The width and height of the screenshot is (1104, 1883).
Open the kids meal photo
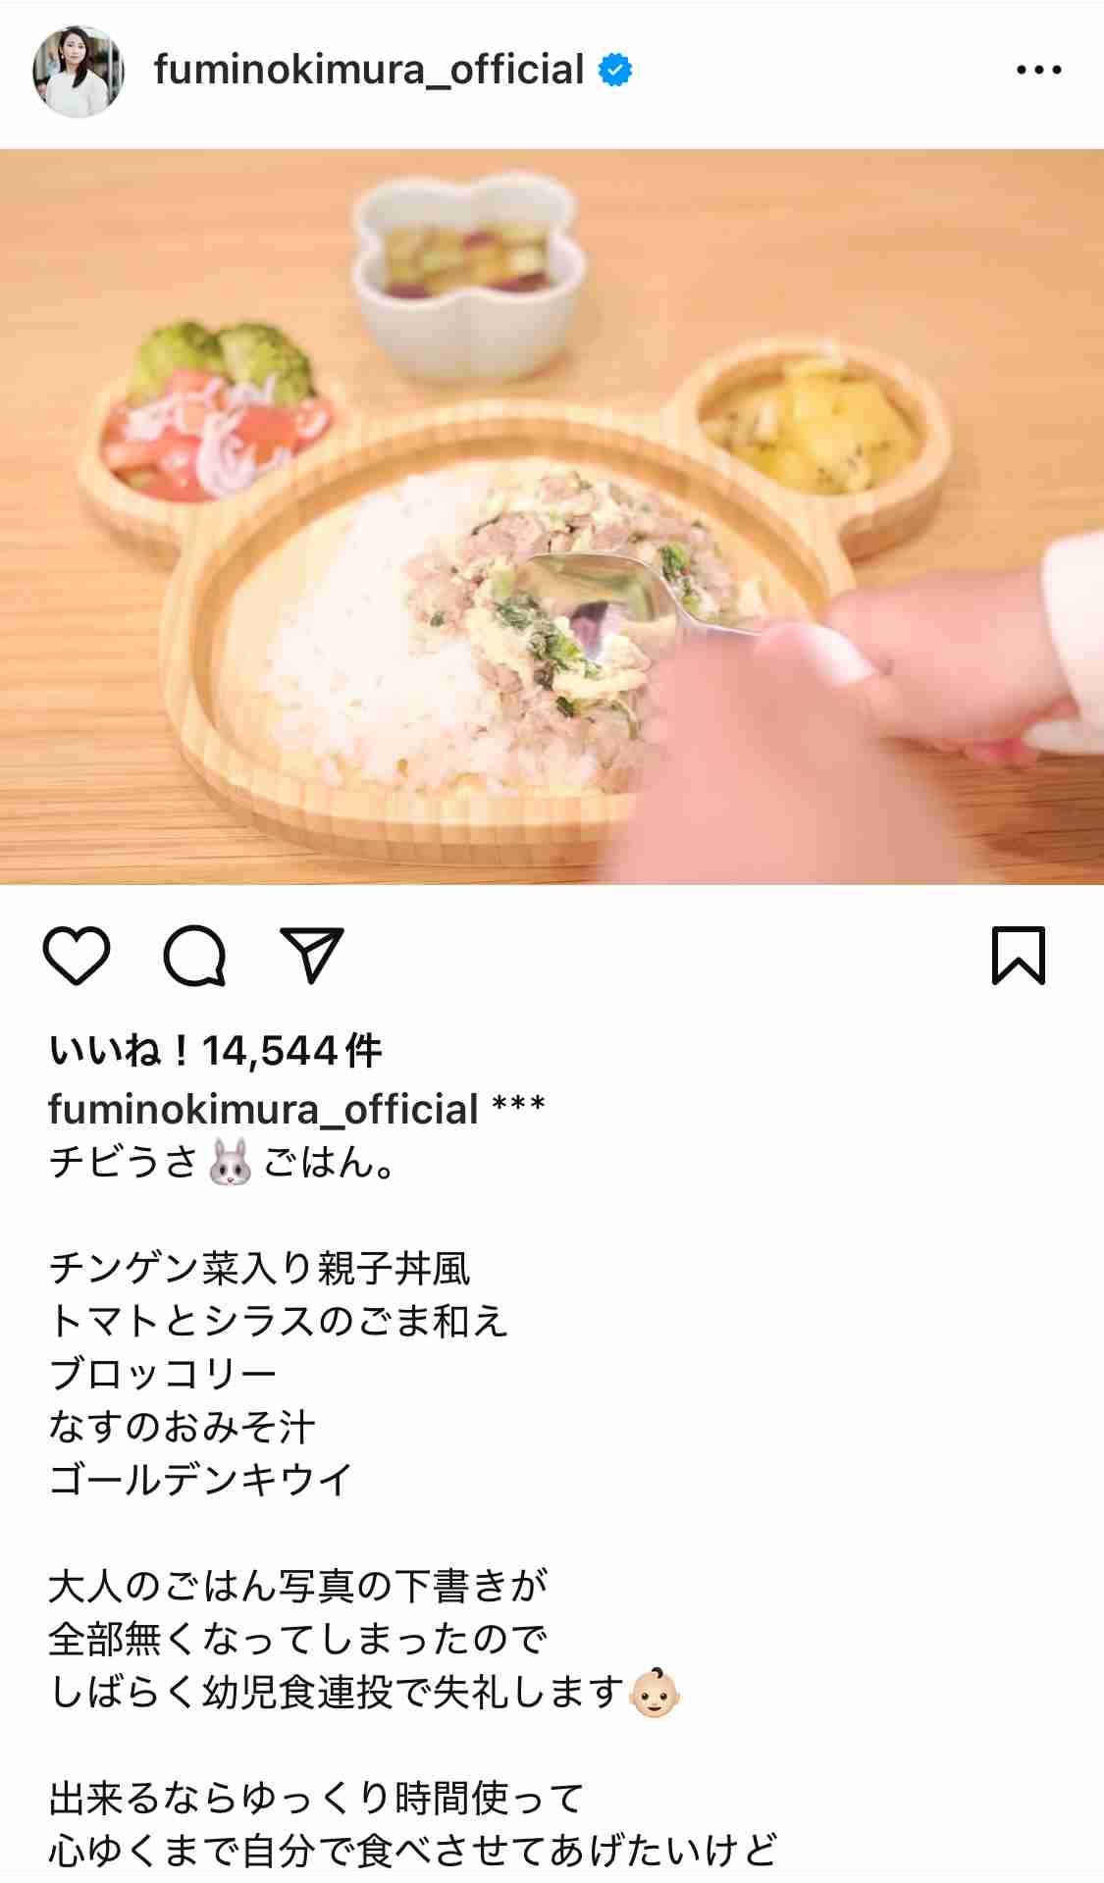pos(552,517)
